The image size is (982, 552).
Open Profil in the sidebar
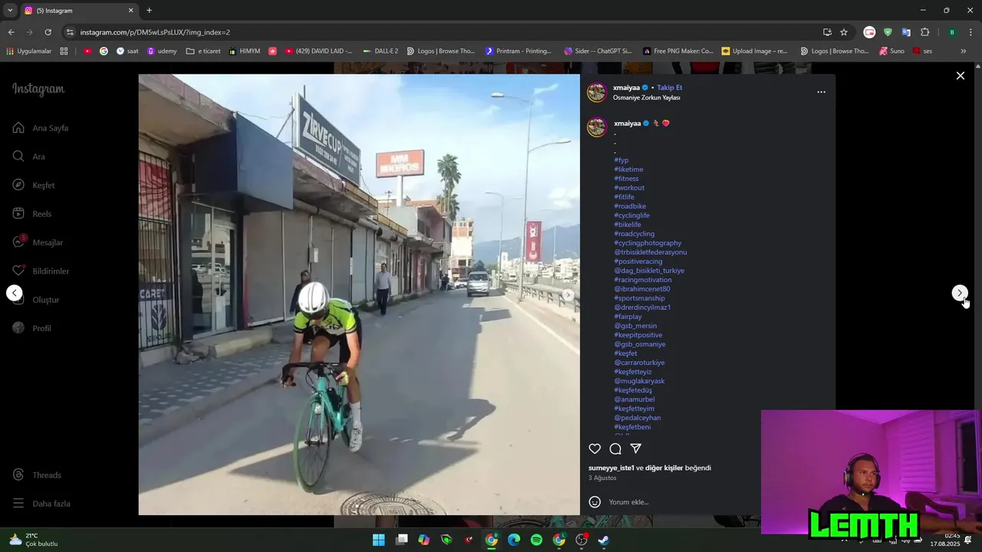pyautogui.click(x=32, y=328)
